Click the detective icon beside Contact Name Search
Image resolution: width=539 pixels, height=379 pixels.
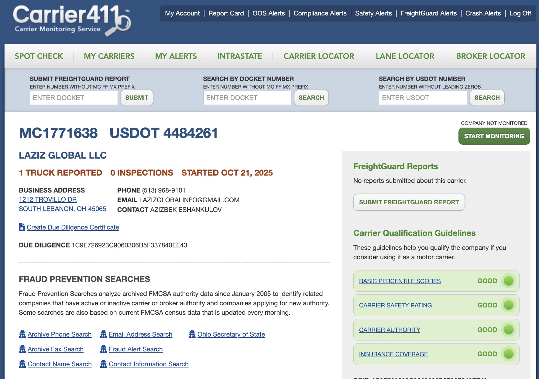click(22, 364)
